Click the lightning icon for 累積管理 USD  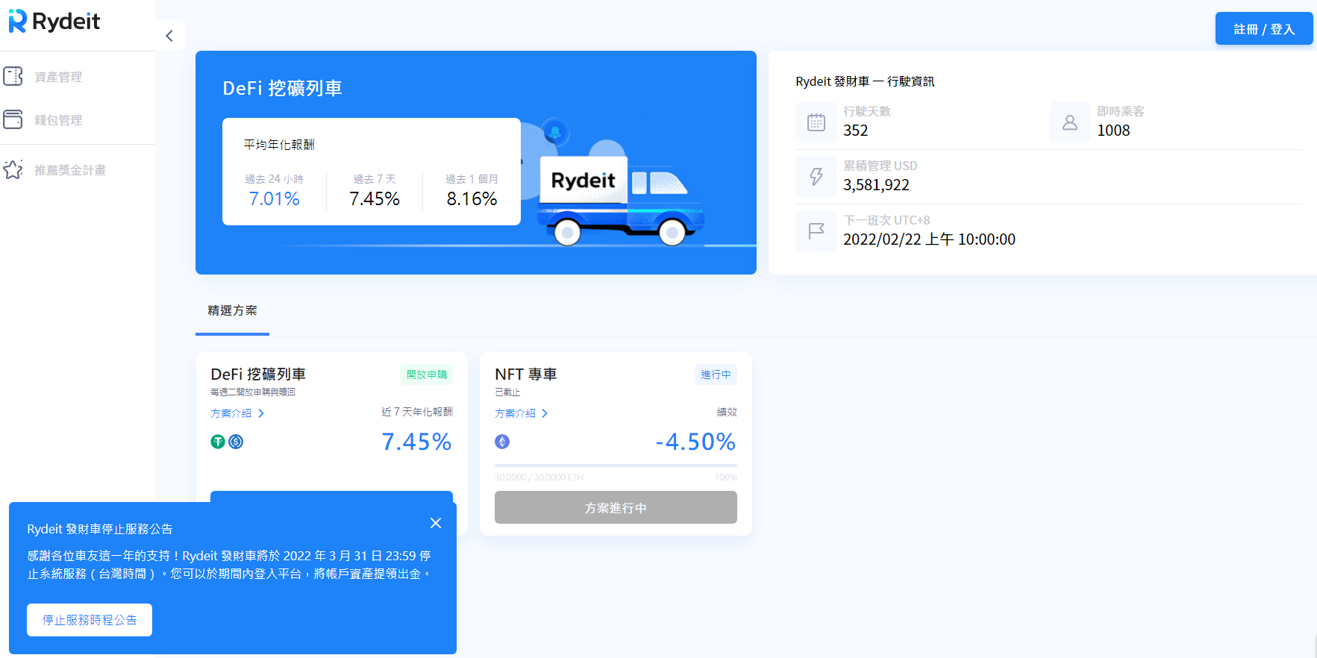[x=816, y=177]
